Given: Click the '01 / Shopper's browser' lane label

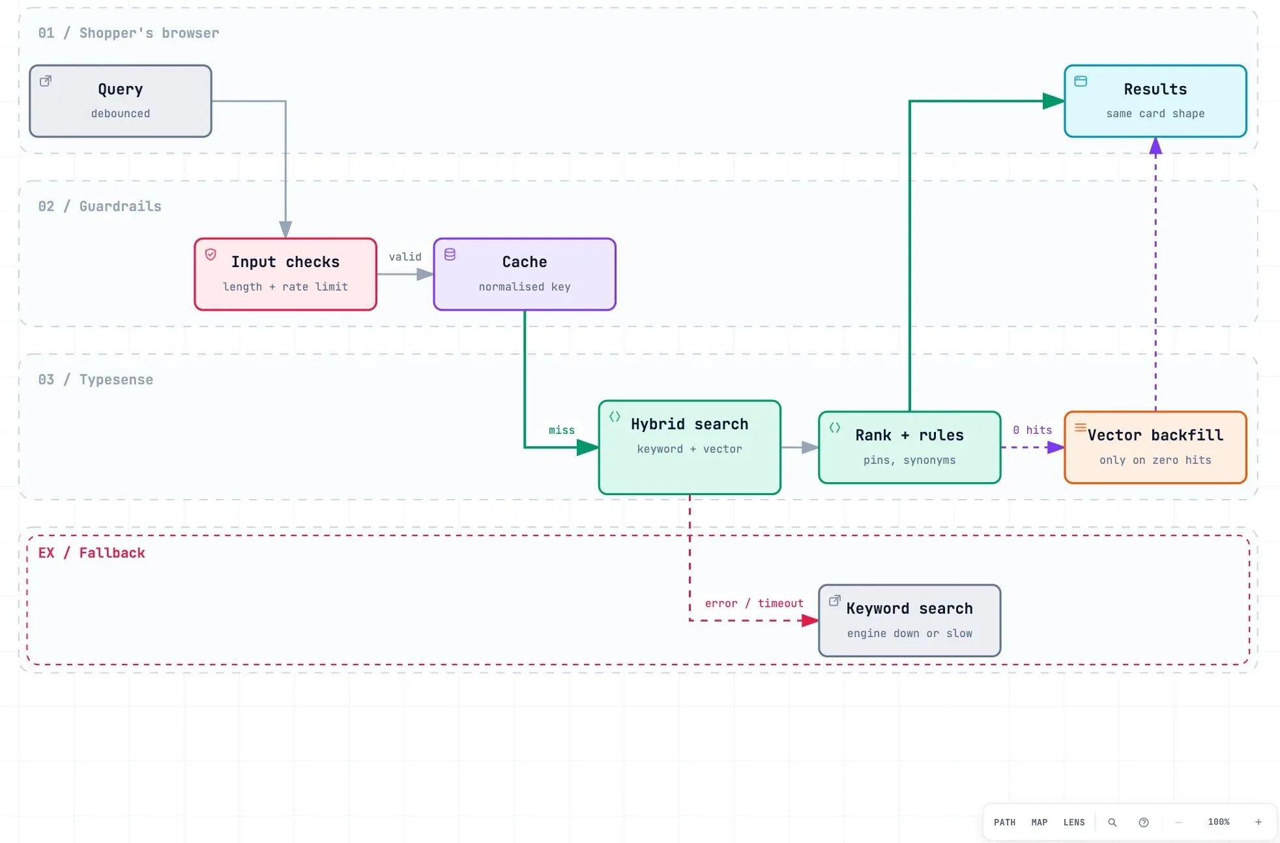Looking at the screenshot, I should coord(128,33).
